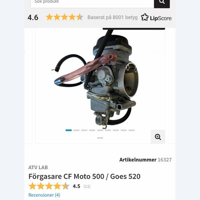
Task: Click the product search input field
Action: tap(92, 3)
